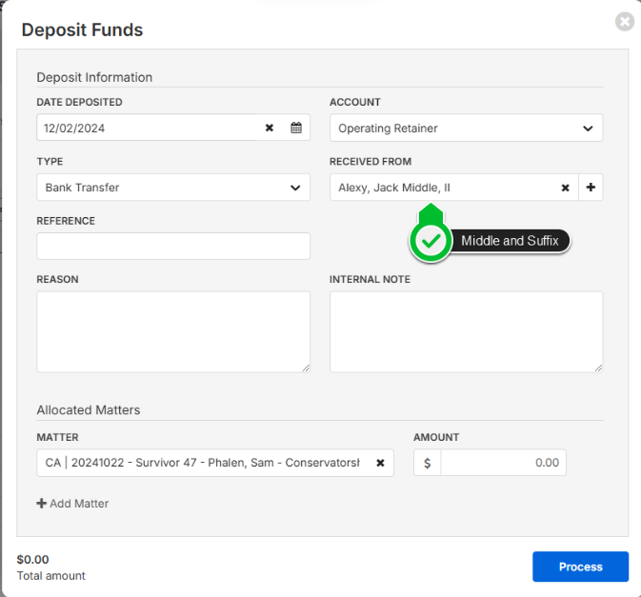
Task: Click Add Matter link
Action: click(72, 504)
